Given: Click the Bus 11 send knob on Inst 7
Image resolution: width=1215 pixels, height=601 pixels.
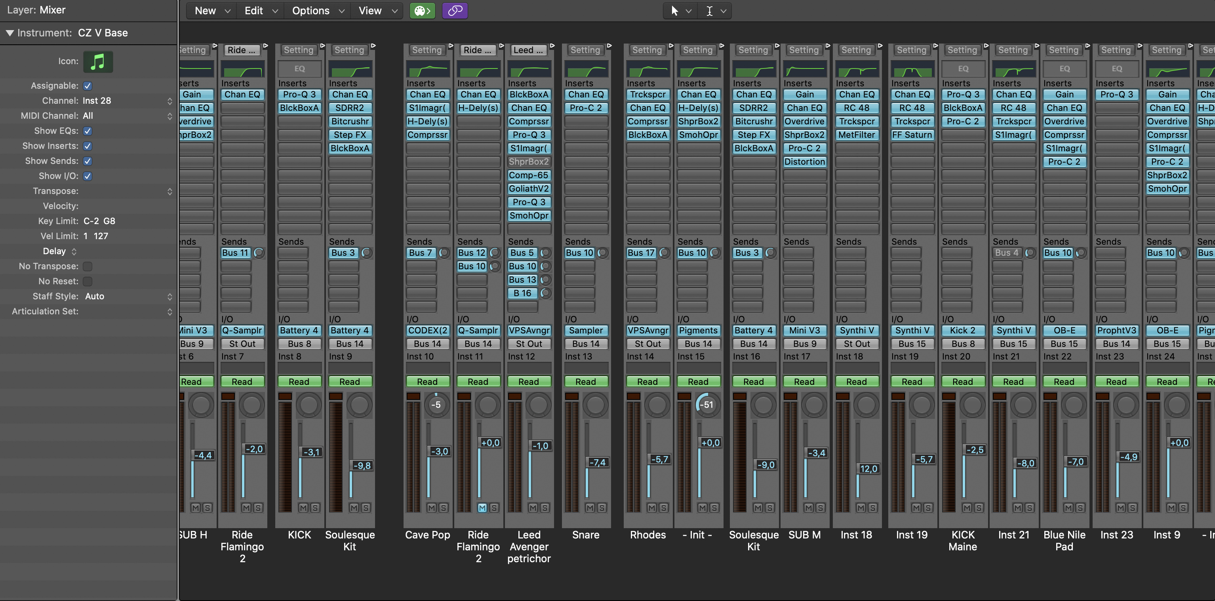Looking at the screenshot, I should tap(259, 253).
